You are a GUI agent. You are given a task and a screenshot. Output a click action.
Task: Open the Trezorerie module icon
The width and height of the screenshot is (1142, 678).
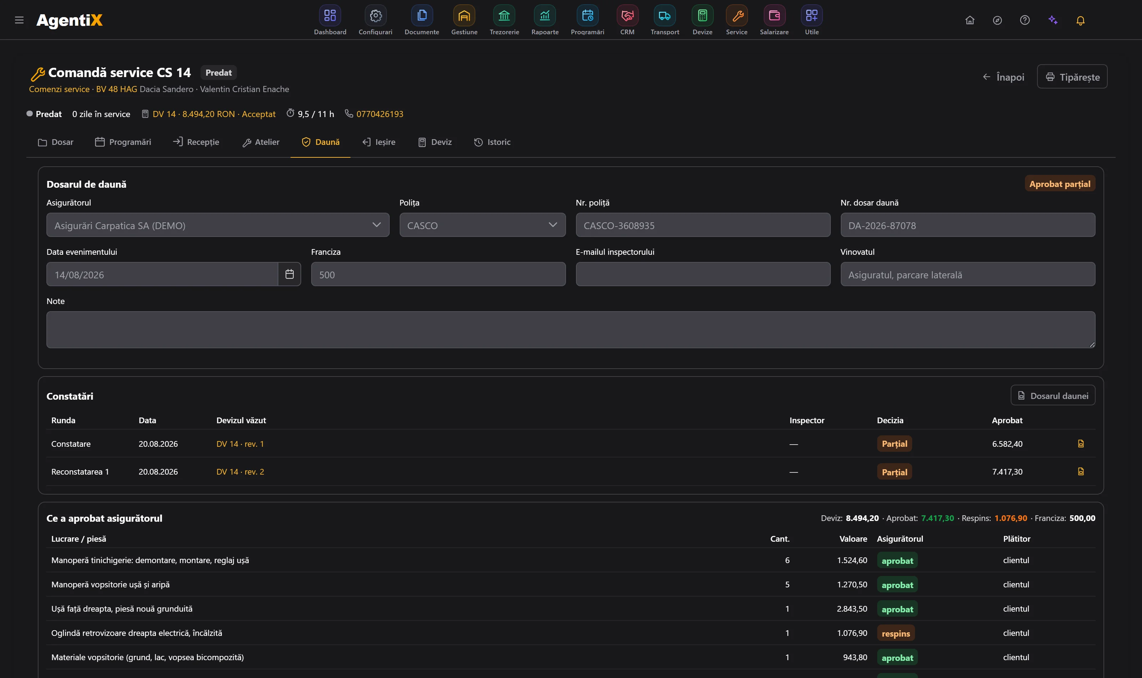coord(504,16)
